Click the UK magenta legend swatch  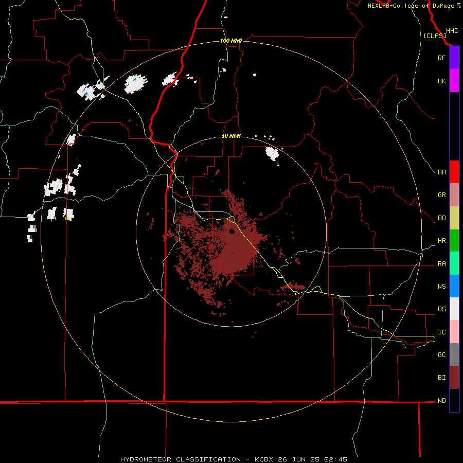(454, 81)
